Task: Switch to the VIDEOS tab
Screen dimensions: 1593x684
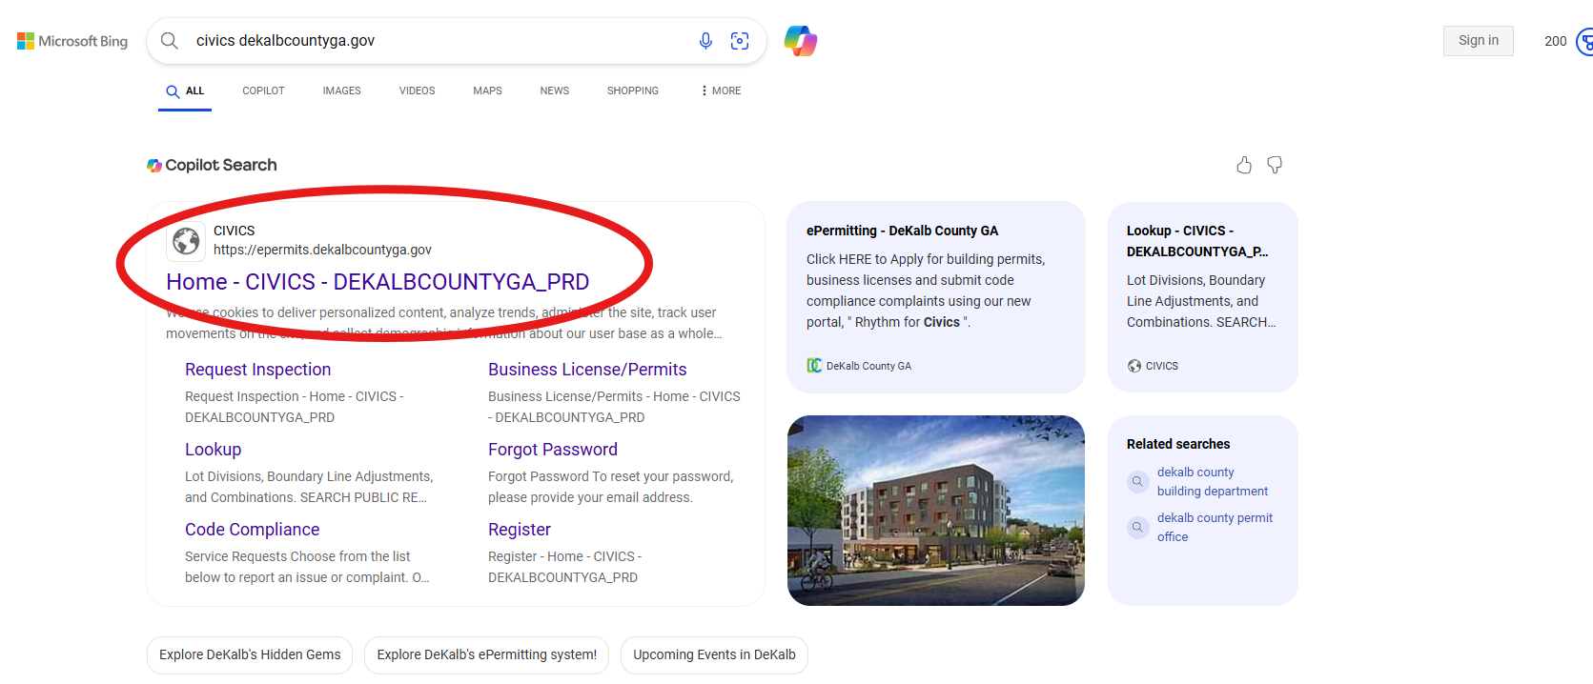Action: [x=417, y=91]
